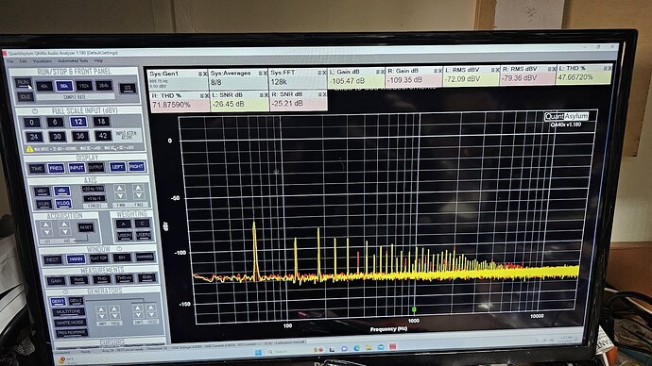
Task: Close the R: RMS dBV tile
Action: [554, 69]
